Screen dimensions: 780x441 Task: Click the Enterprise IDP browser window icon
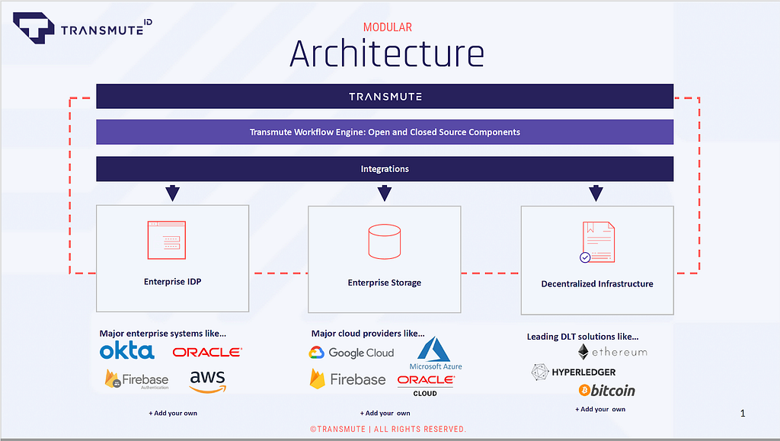[x=167, y=240]
